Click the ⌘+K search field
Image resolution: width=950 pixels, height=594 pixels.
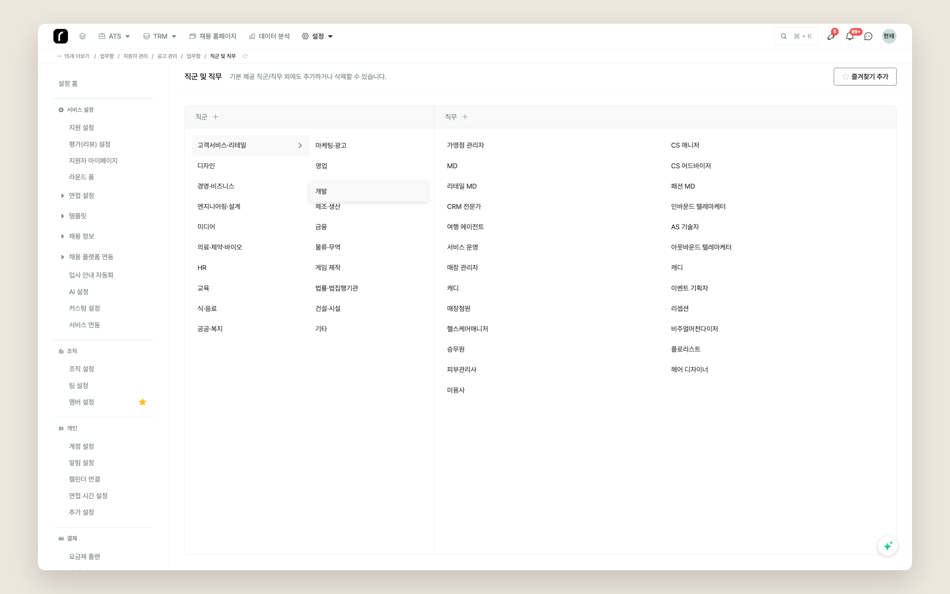[796, 36]
